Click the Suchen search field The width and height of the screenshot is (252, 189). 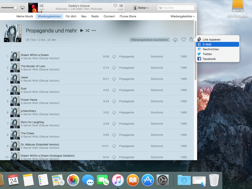[x=176, y=8]
